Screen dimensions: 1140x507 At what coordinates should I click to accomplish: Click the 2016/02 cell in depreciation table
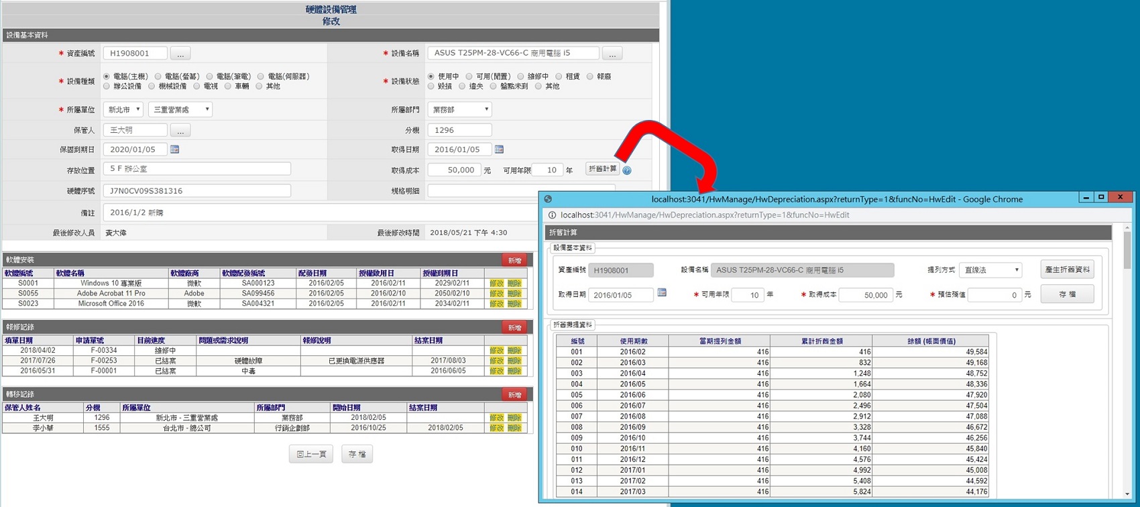(x=633, y=352)
